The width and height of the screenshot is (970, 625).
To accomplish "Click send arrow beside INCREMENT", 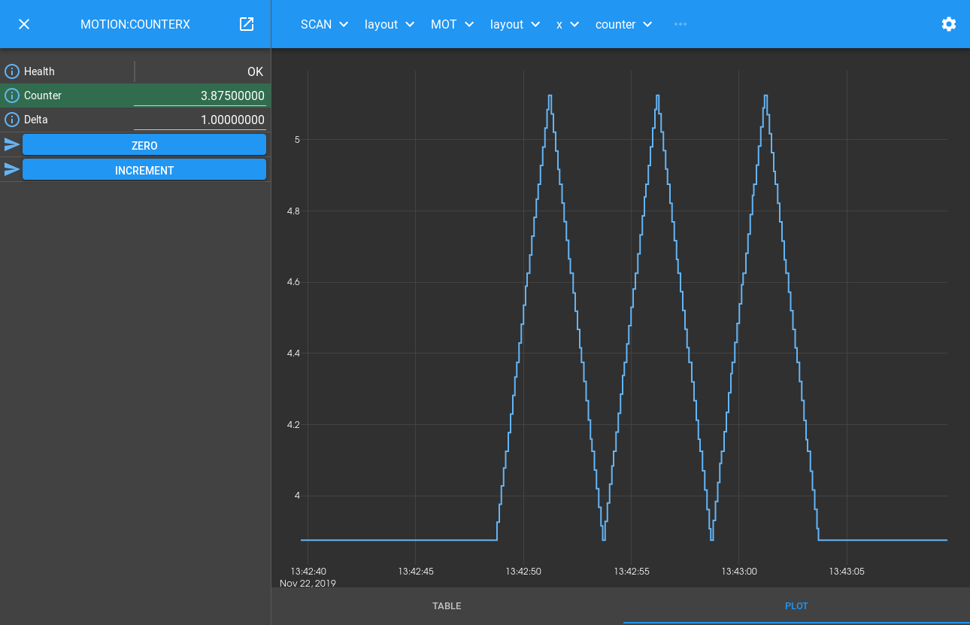I will (12, 170).
